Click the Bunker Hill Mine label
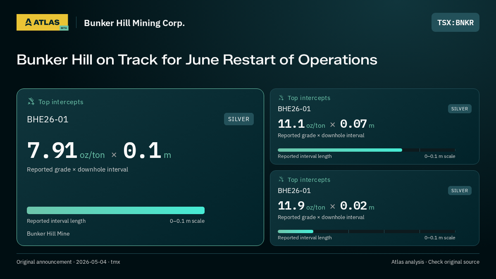The image size is (496, 279). click(48, 234)
